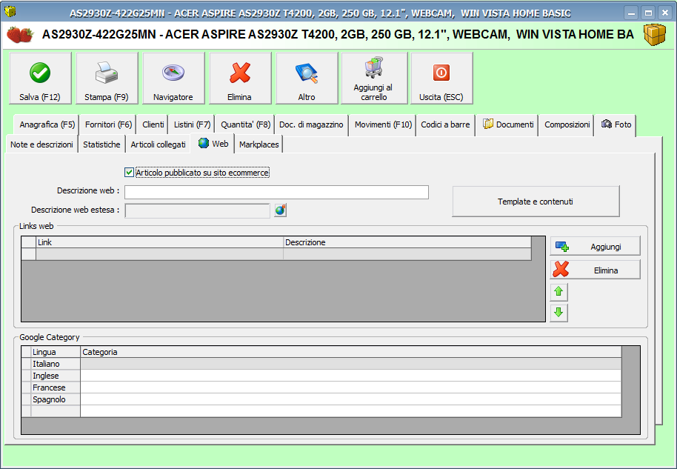677x469 pixels.
Task: Select the Italiano language row
Action: pyautogui.click(x=56, y=364)
